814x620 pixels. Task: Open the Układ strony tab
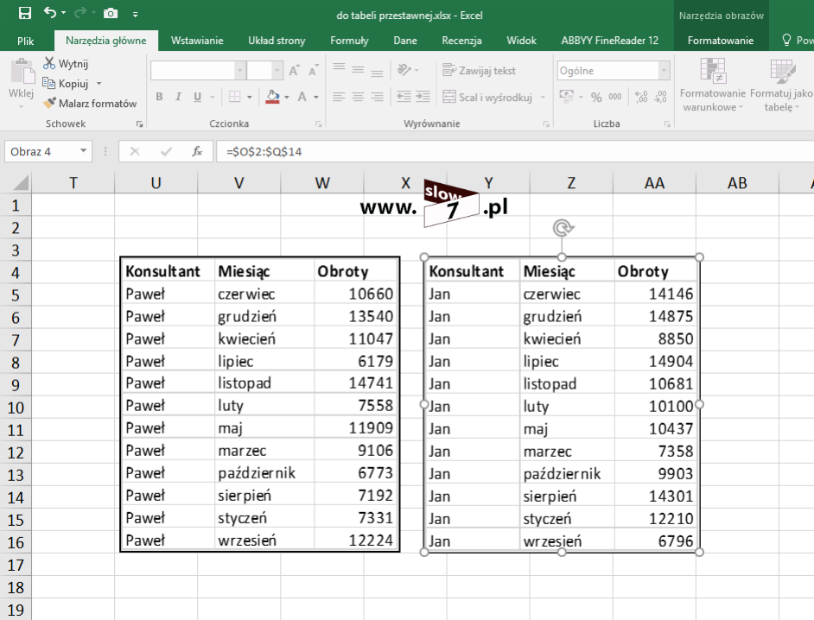[x=277, y=41]
